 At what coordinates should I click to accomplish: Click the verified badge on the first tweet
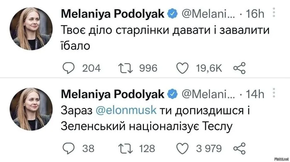172,14
